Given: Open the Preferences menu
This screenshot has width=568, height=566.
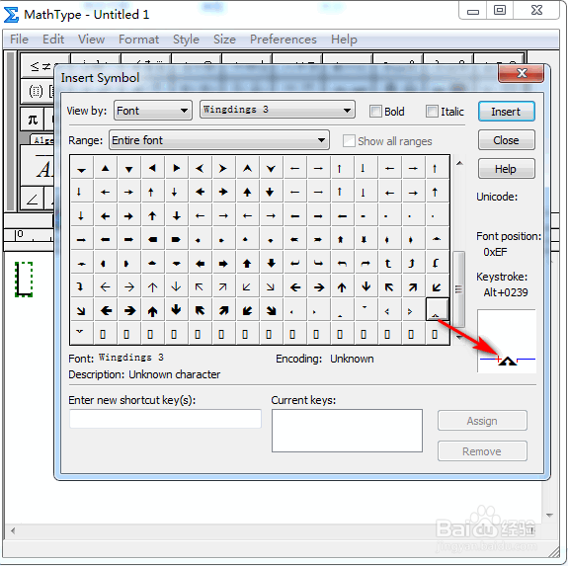Looking at the screenshot, I should pyautogui.click(x=284, y=40).
